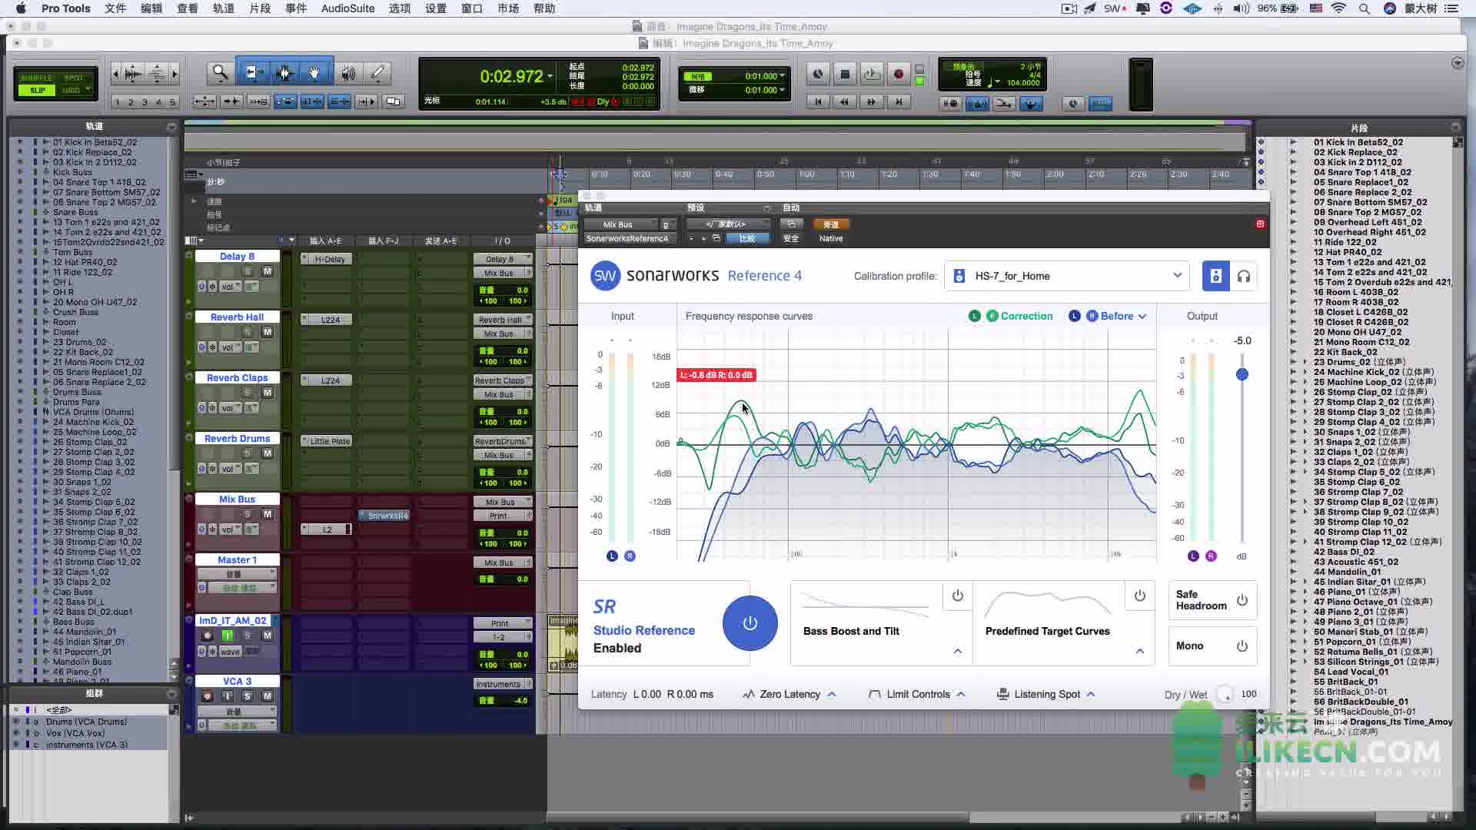Viewport: 1476px width, 830px height.
Task: Click the Master 1 track name
Action: click(237, 559)
